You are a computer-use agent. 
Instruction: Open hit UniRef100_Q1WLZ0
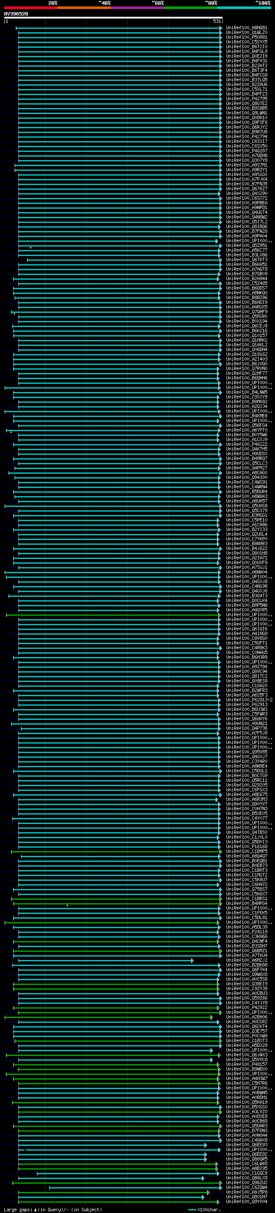point(246,33)
